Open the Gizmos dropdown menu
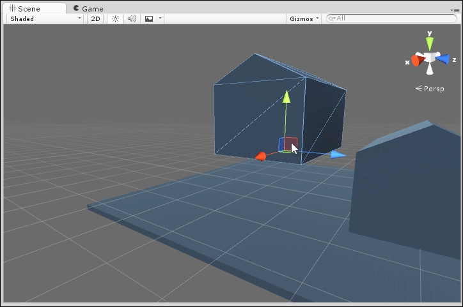The width and height of the screenshot is (463, 307). click(x=303, y=19)
